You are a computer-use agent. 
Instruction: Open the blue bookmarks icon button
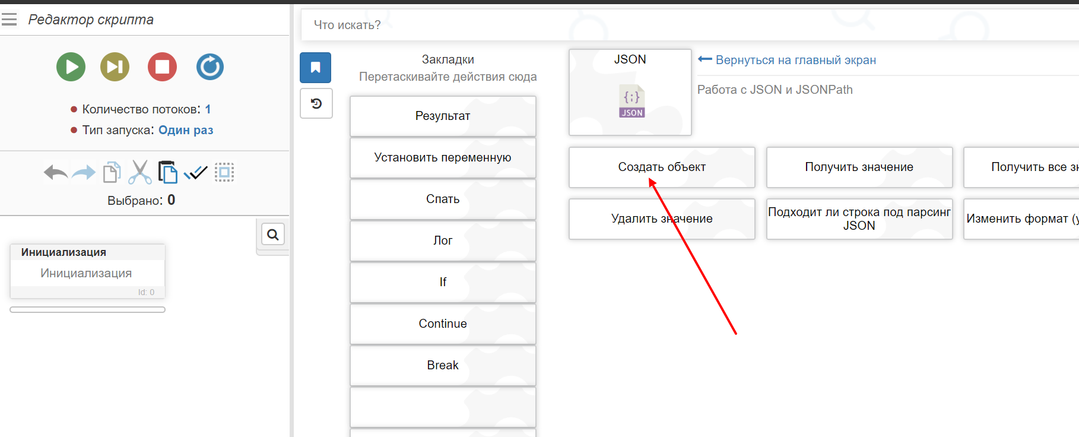point(315,68)
